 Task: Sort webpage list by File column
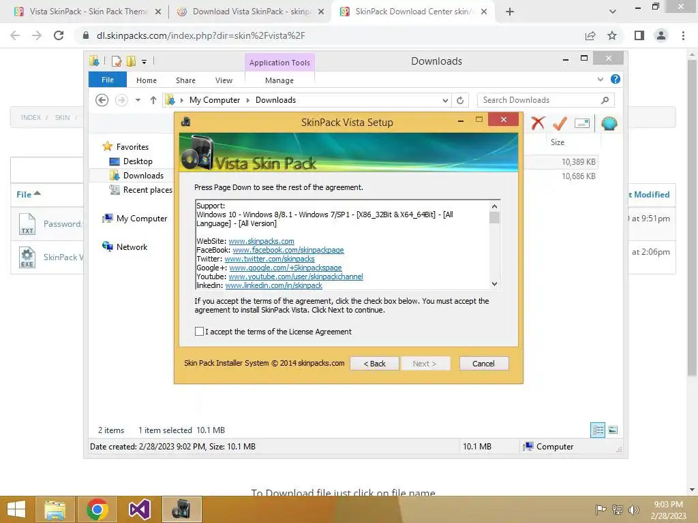coord(28,194)
